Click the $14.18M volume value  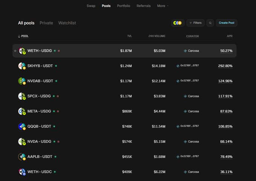click(x=158, y=66)
